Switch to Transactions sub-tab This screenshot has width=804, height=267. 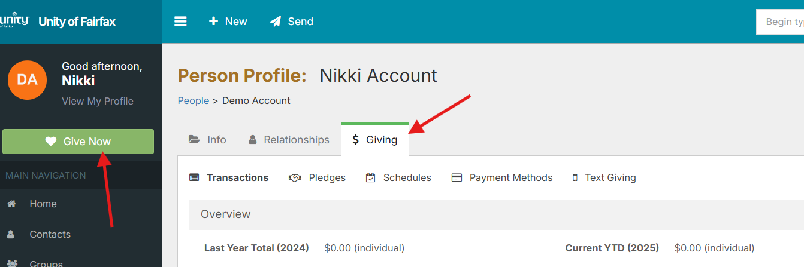click(229, 177)
